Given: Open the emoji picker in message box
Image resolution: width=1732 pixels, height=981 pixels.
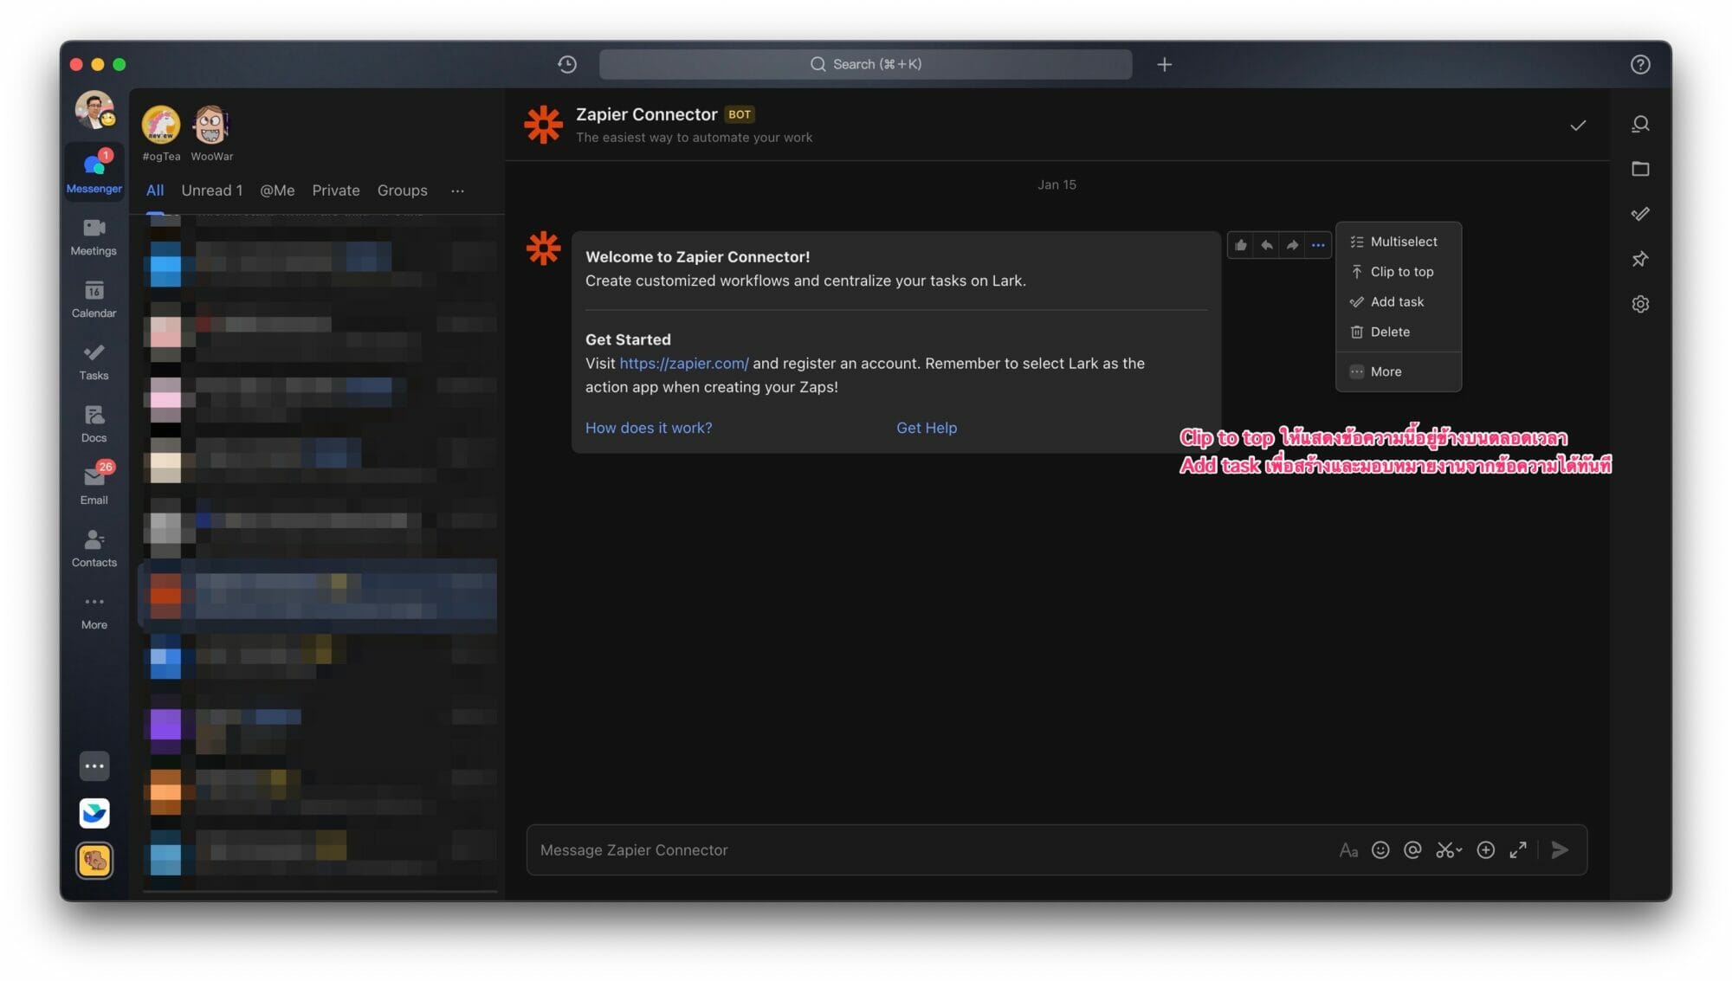Looking at the screenshot, I should [1380, 850].
